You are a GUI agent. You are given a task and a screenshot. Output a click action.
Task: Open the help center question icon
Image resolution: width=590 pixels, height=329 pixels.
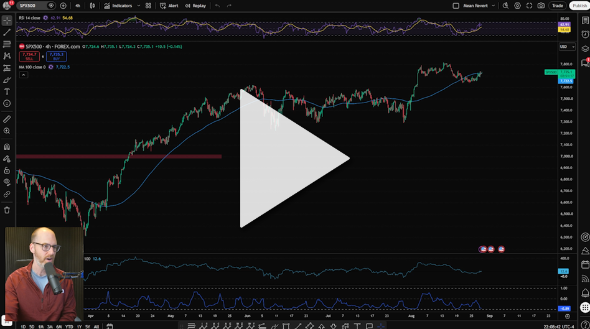coord(585,325)
